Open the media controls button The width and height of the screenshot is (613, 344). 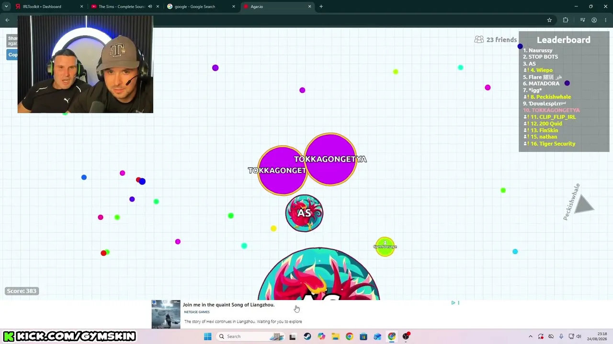(582, 20)
